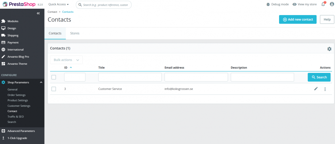Screen dimensions: 335x144
Task: Collapse the sidebar with double-chevron icon
Action: (x=38, y=13)
